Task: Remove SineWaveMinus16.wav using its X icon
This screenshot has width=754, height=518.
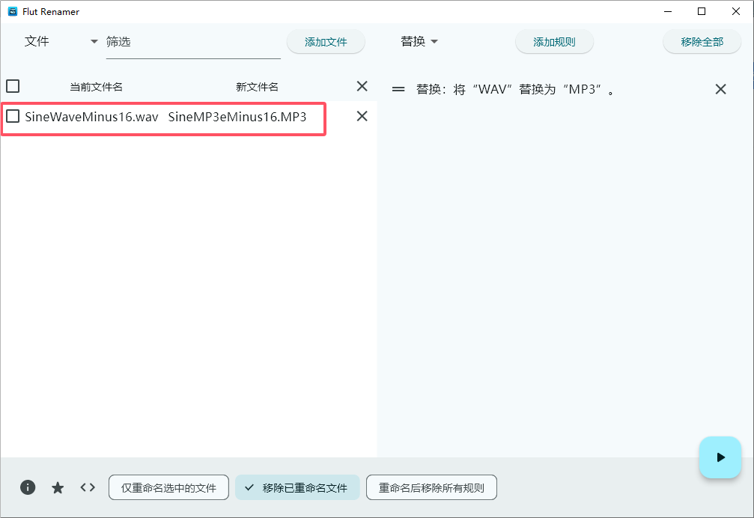Action: pyautogui.click(x=362, y=116)
